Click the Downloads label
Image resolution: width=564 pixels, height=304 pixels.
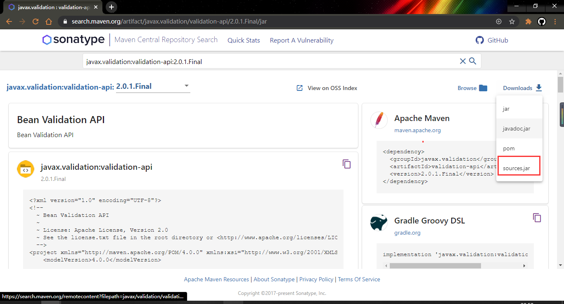517,88
